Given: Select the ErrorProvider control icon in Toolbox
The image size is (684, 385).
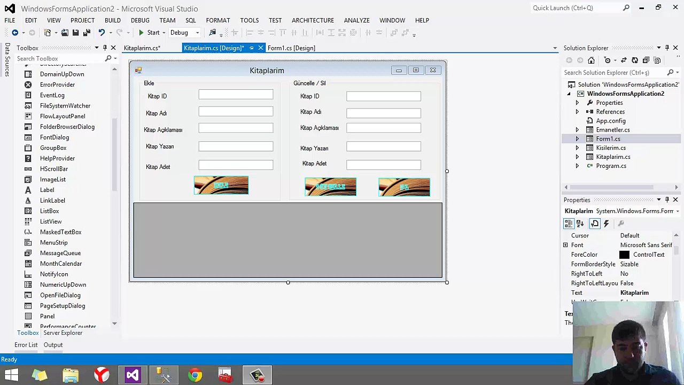Looking at the screenshot, I should [28, 84].
